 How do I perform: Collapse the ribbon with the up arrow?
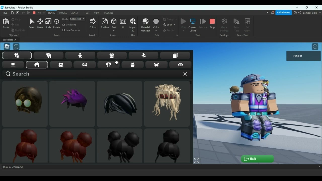[267, 13]
